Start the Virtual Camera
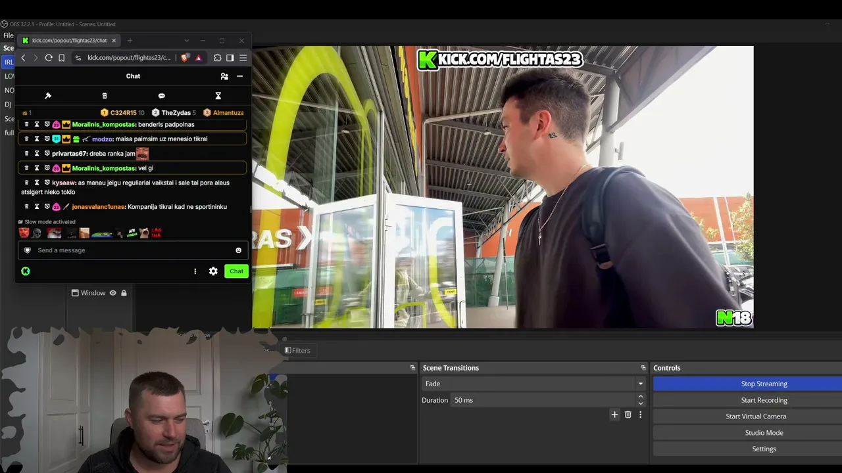The image size is (842, 473). click(747, 417)
